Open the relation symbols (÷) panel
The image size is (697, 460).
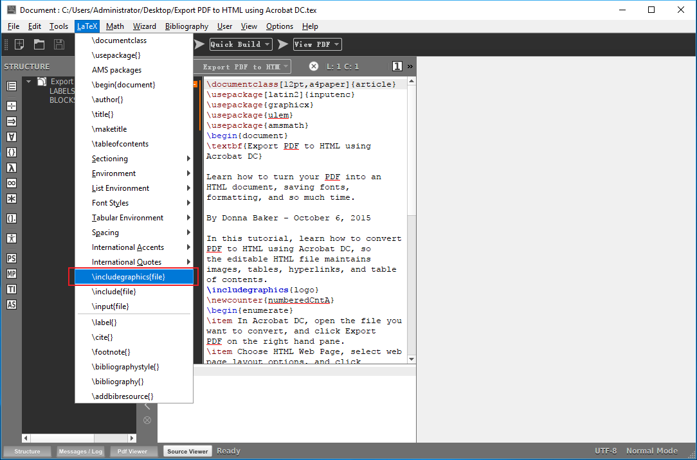tap(12, 105)
